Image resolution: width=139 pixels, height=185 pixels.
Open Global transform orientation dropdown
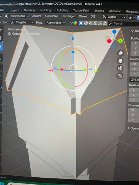coord(114,17)
